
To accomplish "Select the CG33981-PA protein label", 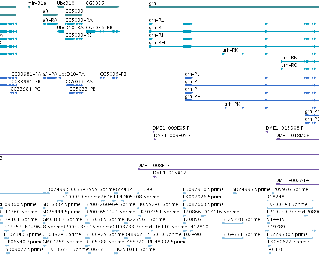I will tap(26, 74).
